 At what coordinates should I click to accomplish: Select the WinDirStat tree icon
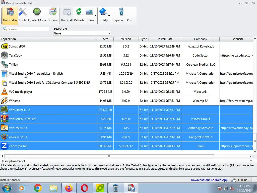pos(5,110)
